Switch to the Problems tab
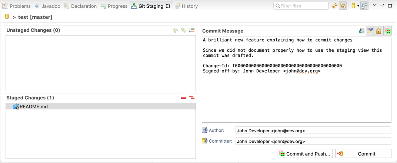397x163 pixels. [x=17, y=6]
